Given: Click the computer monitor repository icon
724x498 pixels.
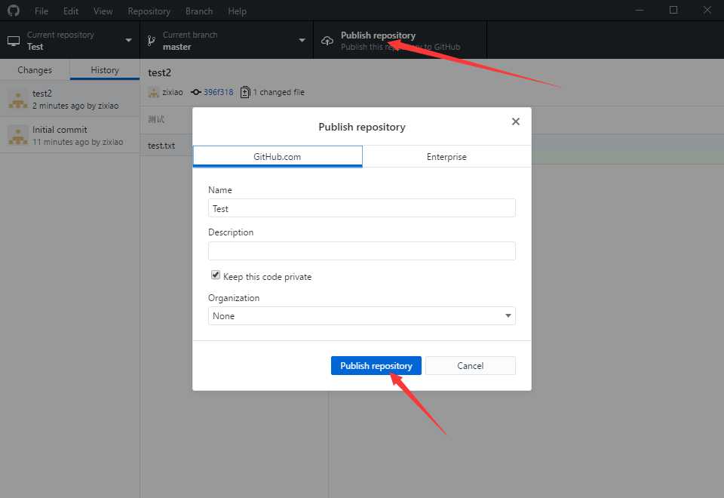Looking at the screenshot, I should (14, 41).
